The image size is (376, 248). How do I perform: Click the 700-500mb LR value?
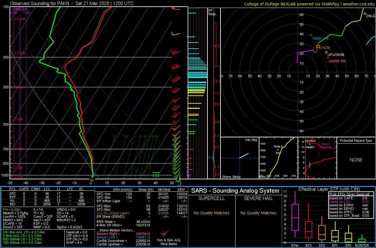pyautogui.click(x=22, y=243)
